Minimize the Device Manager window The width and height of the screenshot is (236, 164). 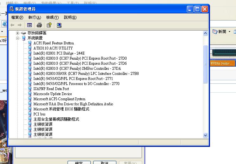[190, 9]
